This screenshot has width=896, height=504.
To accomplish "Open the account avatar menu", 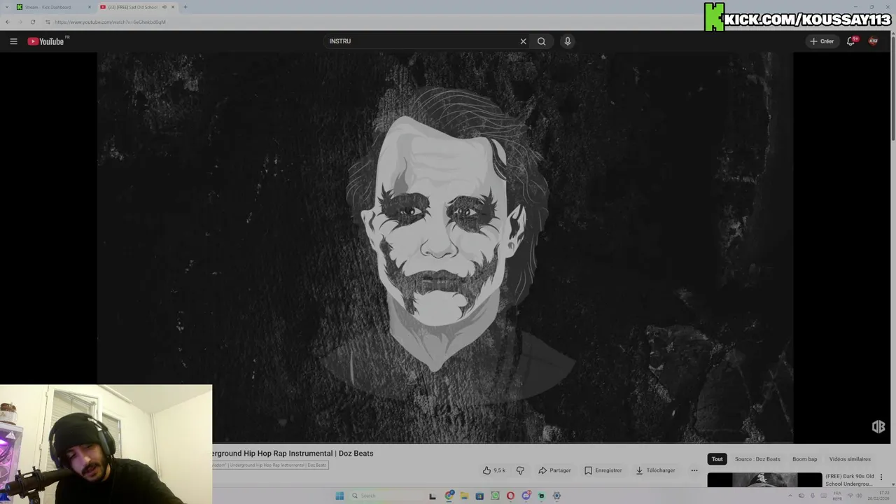I will point(873,41).
